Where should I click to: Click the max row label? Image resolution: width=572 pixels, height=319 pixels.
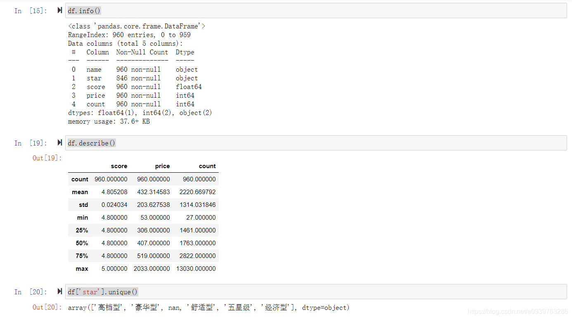[82, 269]
